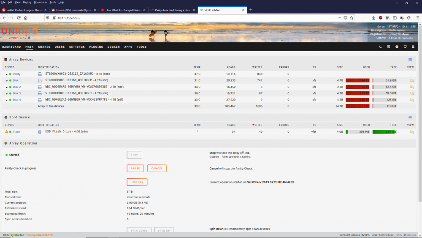The width and height of the screenshot is (422, 238).
Task: Open the Tools tab
Action: (x=141, y=47)
